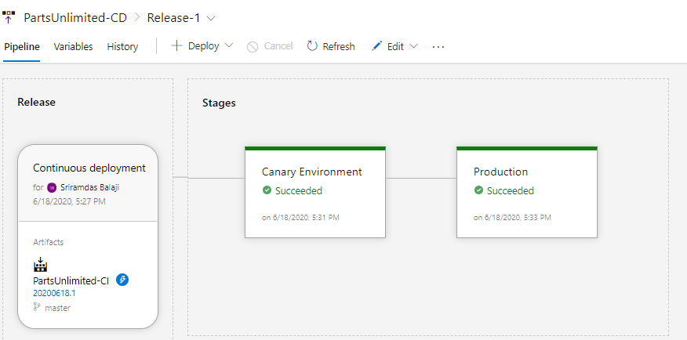Screen dimensions: 687x340
Task: Click the plus icon next to Deploy
Action: (176, 46)
